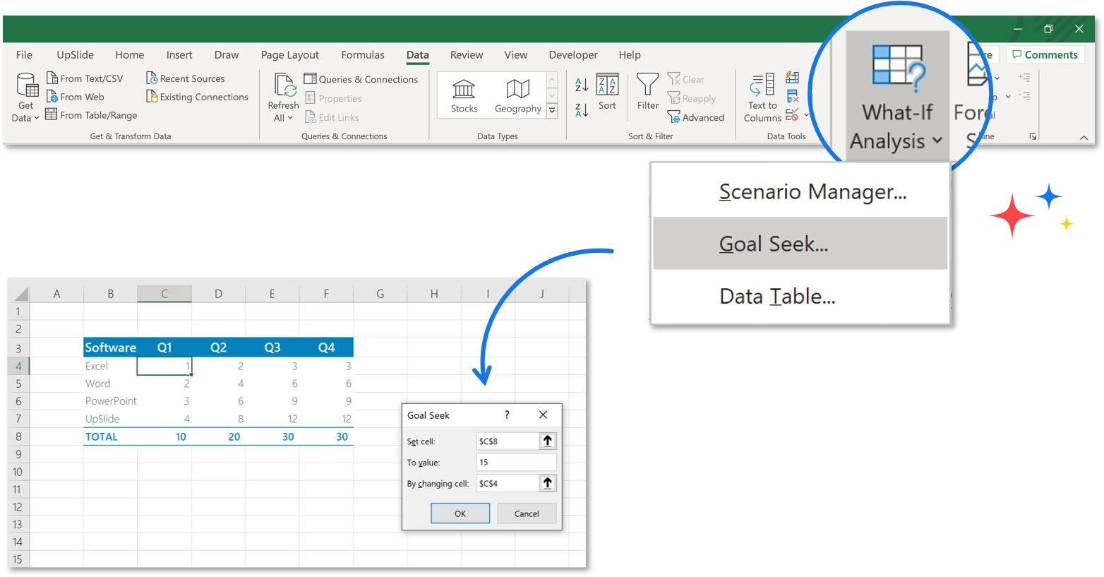
Task: Confirm Goal Seek with OK
Action: click(460, 513)
